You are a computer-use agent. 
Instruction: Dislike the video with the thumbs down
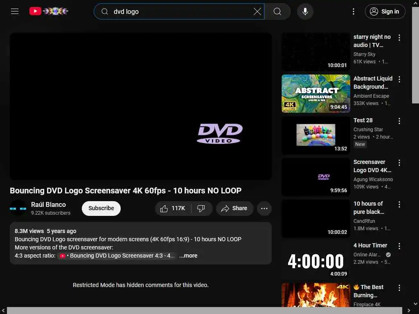click(x=201, y=208)
